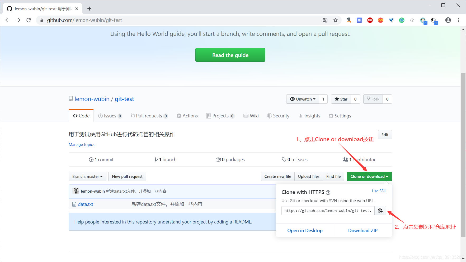466x262 pixels.
Task: Click New pull request button
Action: click(127, 177)
